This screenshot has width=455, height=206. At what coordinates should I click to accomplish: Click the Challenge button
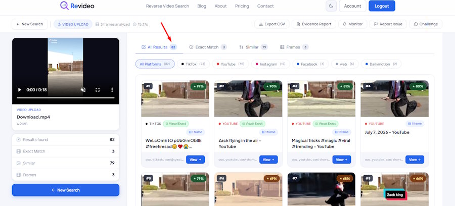426,24
